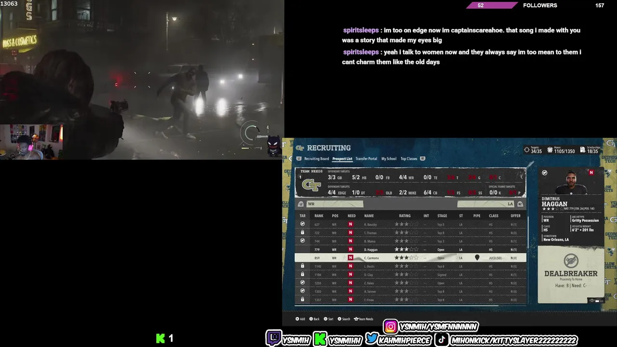Click the lock icon in F. Finau row

point(303,299)
